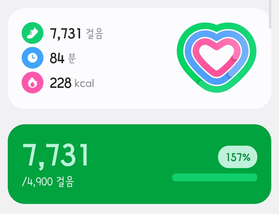Tap the /4,900 걸음 goal text

click(48, 182)
